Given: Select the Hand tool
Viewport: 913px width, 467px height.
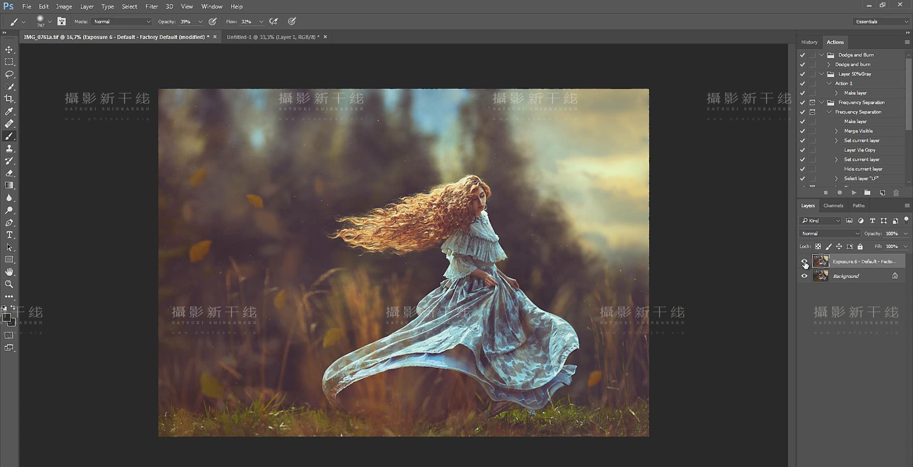Looking at the screenshot, I should pos(9,272).
